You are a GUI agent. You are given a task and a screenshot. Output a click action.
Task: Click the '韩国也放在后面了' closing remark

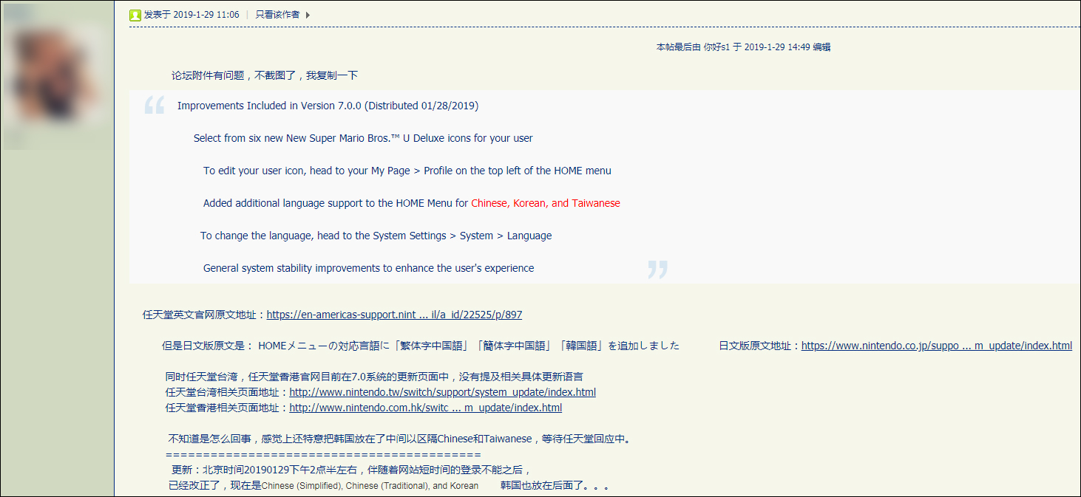[x=555, y=486]
